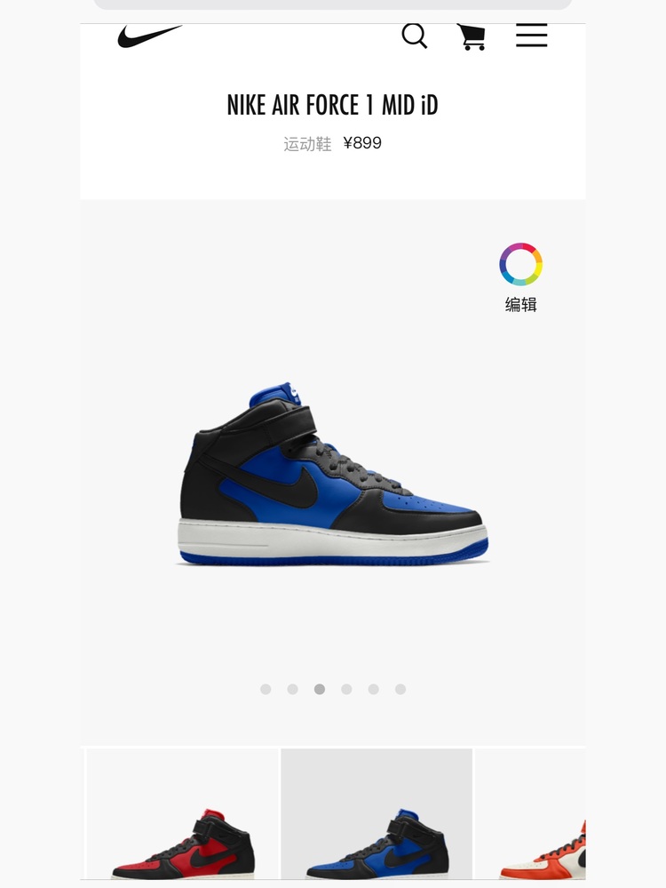Select the sixth carousel dot

[x=400, y=689]
